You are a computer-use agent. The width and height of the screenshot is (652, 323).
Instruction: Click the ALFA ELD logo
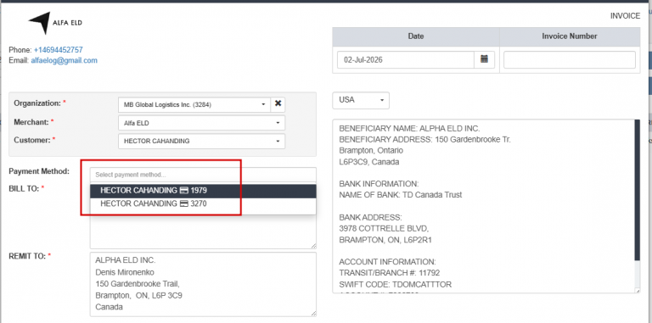(x=55, y=22)
